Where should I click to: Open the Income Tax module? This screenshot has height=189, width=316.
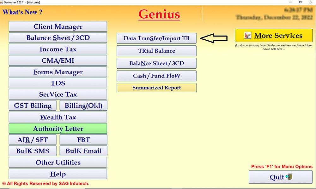pos(58,49)
